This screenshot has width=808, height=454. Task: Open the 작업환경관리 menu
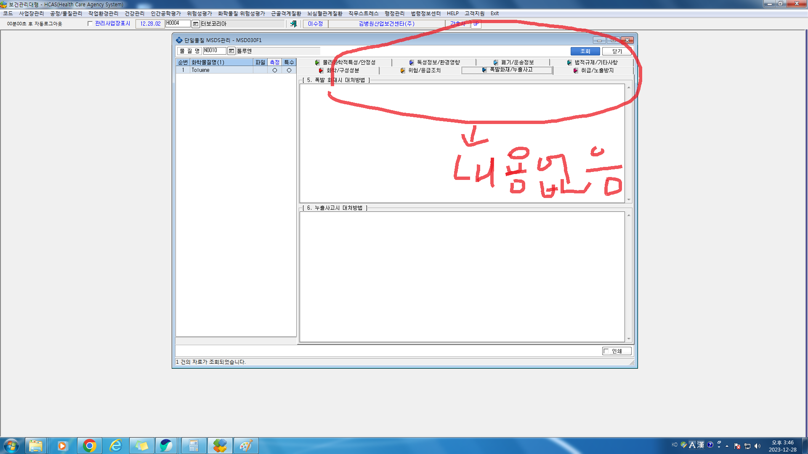pos(103,13)
